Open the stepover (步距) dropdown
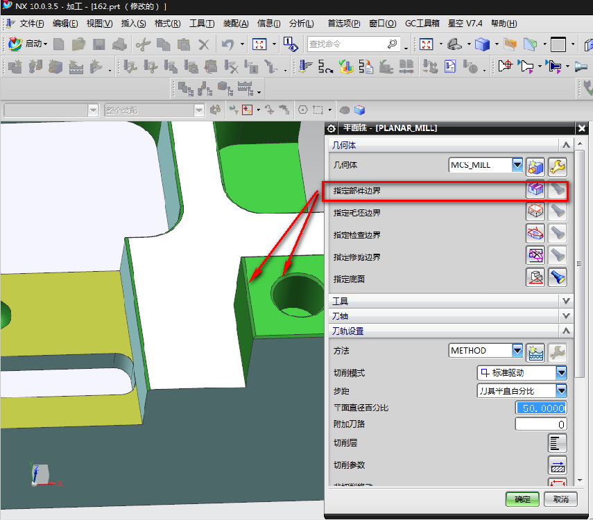Screen dimensions: 593x520 (561, 391)
